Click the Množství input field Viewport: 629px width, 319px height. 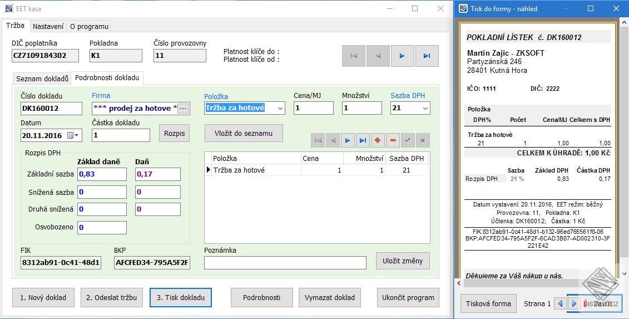pos(362,108)
